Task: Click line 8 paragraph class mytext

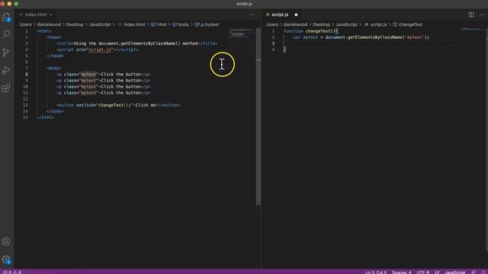Action: (104, 75)
